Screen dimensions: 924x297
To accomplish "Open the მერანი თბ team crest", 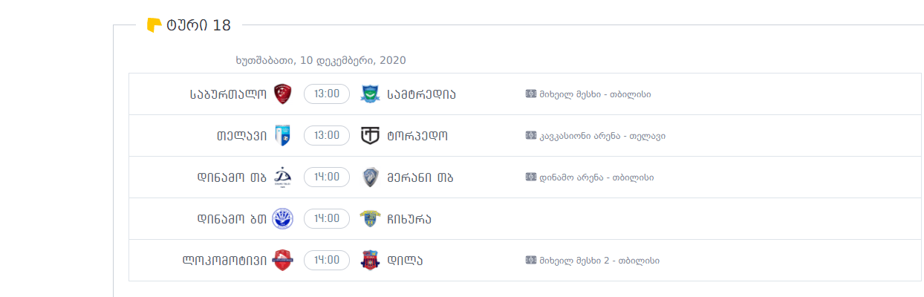I will pyautogui.click(x=370, y=177).
